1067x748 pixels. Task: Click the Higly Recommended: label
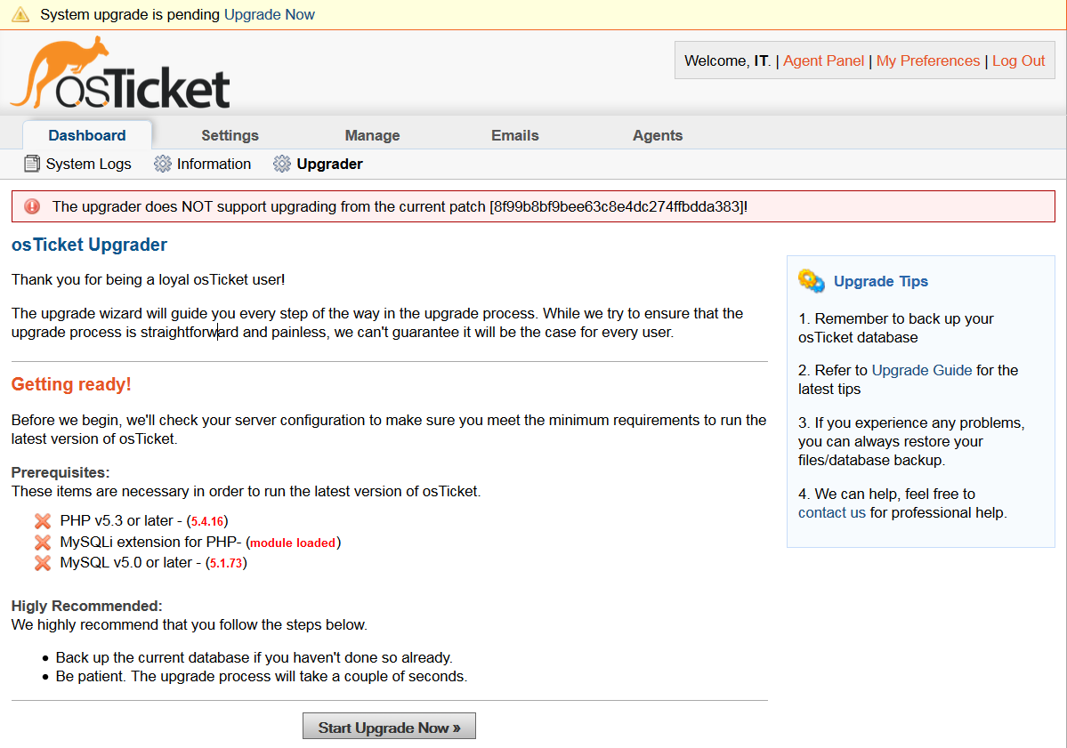(x=87, y=606)
